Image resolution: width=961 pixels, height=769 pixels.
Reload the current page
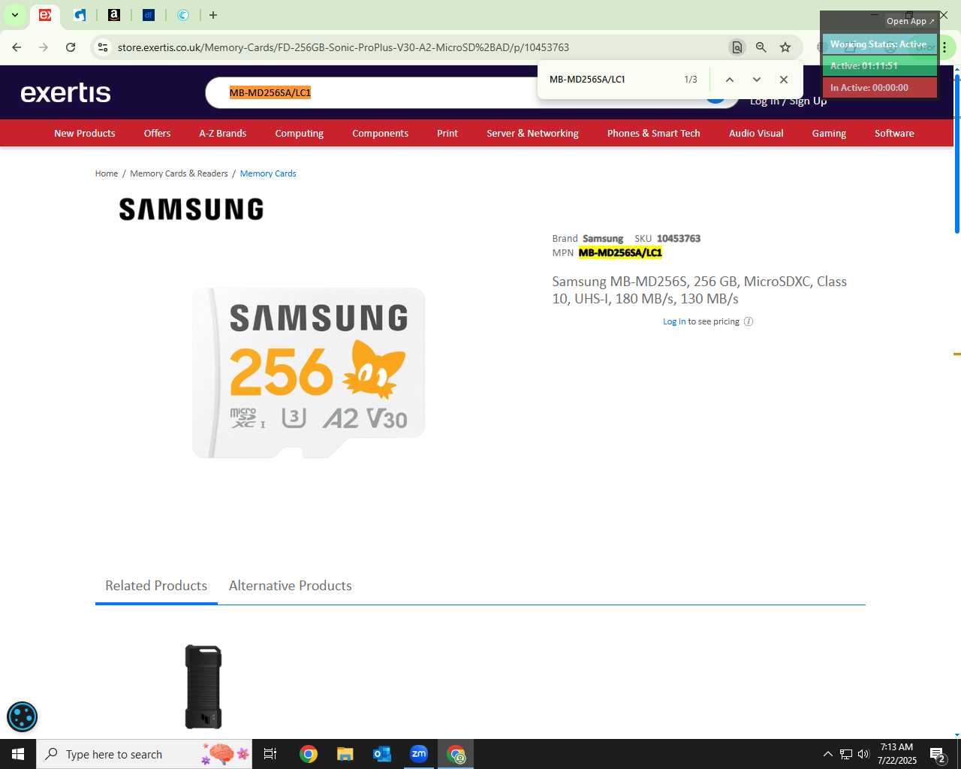coord(71,47)
